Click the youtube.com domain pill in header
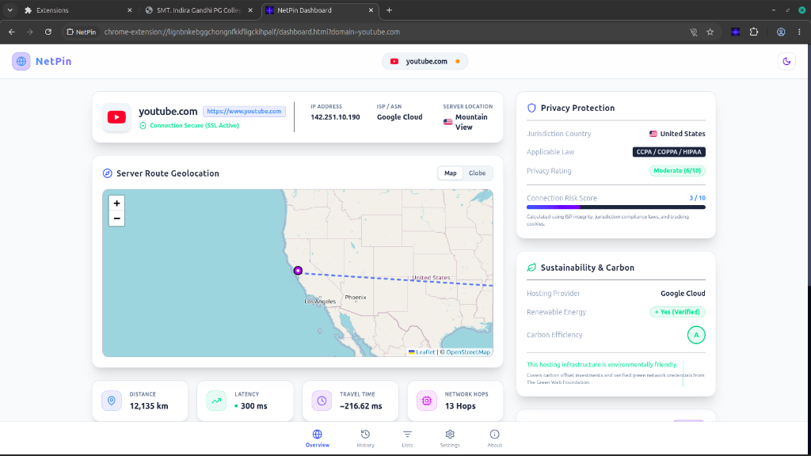811x456 pixels. tap(425, 61)
